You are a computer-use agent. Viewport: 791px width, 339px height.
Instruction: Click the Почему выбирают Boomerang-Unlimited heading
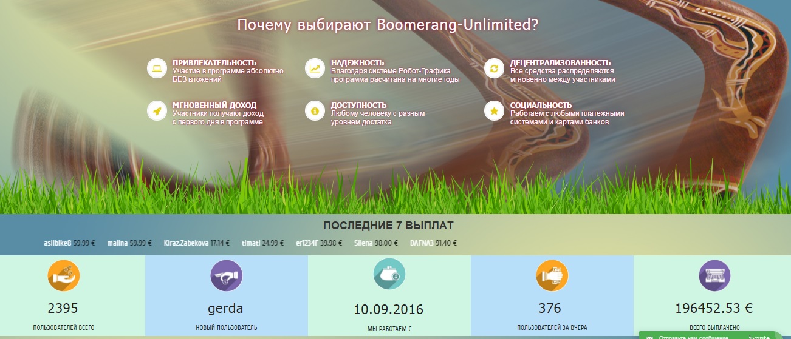pos(388,25)
